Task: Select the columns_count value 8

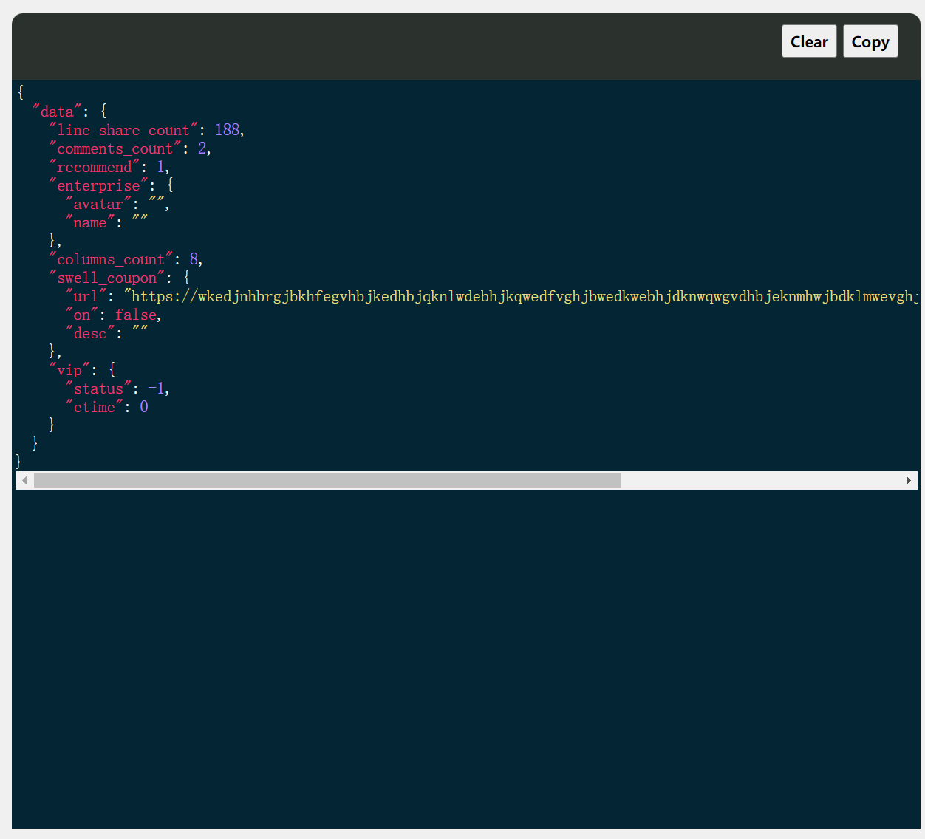Action: [196, 259]
